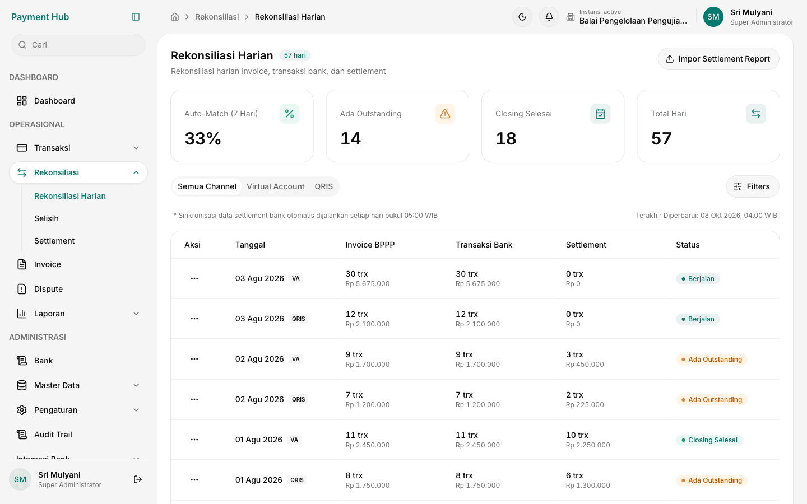Viewport: 807px width, 504px height.
Task: Open actions menu for 02 Agu 2026 VA row
Action: (x=194, y=359)
